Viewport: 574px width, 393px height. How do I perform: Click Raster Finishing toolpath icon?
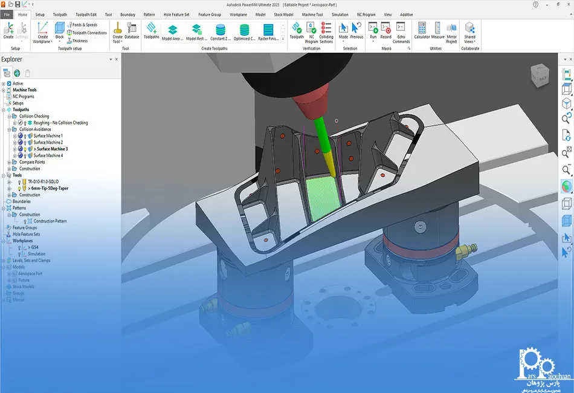click(268, 30)
